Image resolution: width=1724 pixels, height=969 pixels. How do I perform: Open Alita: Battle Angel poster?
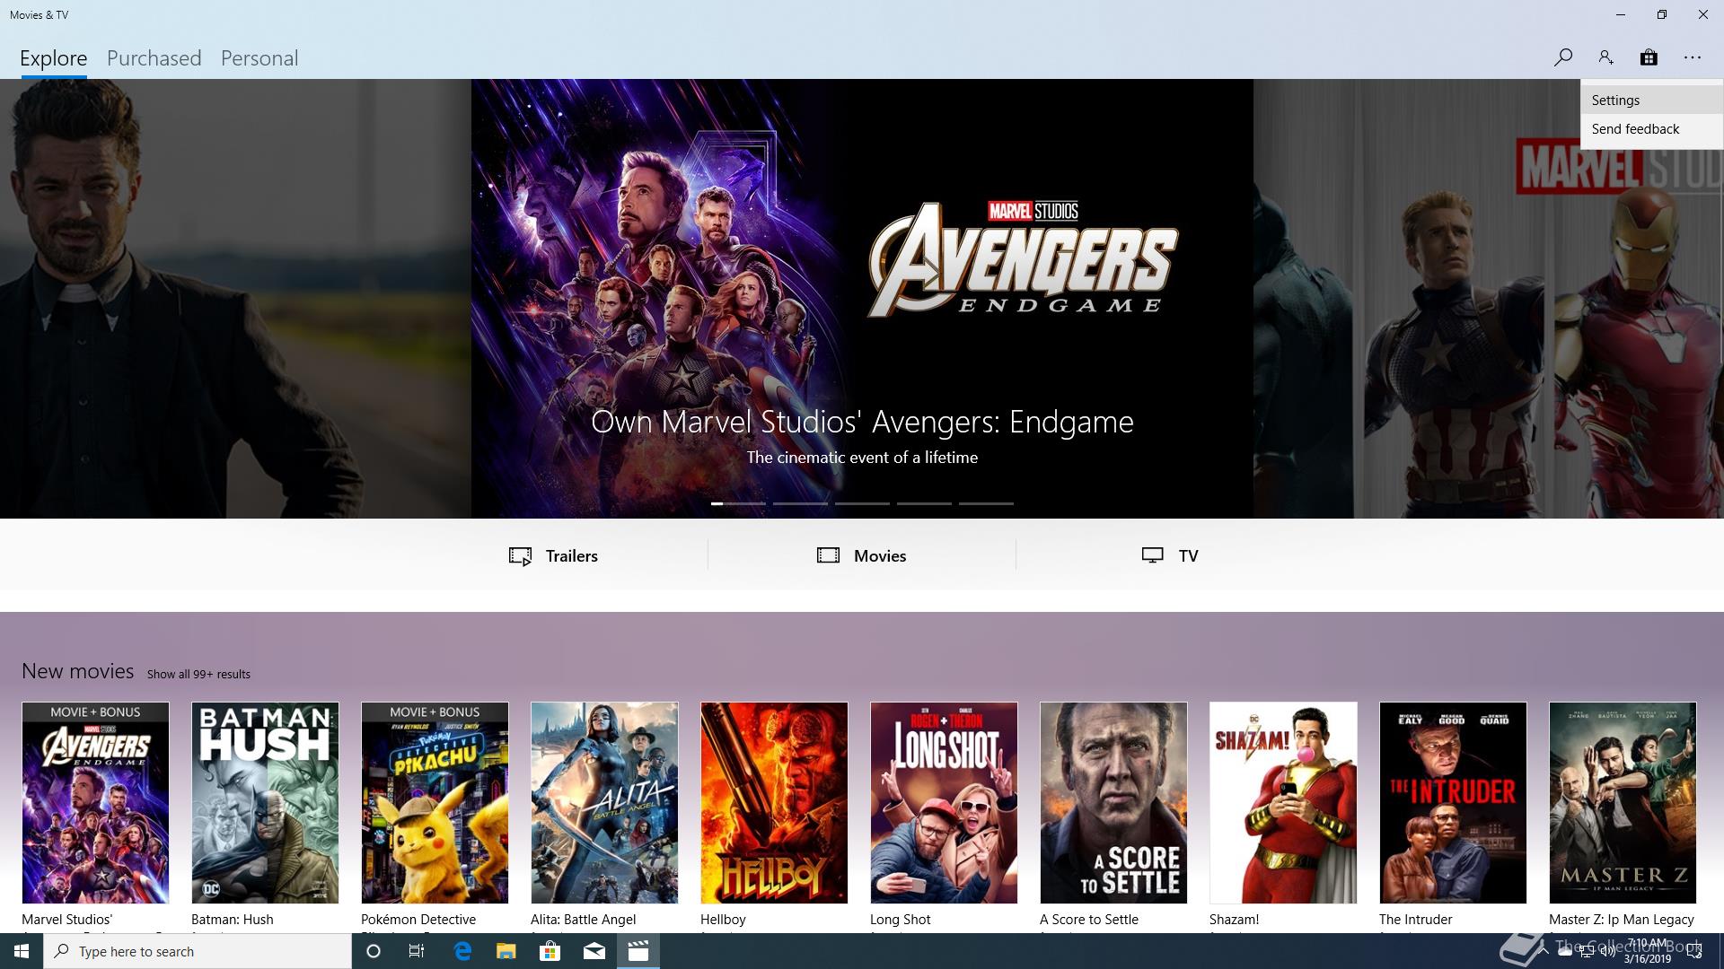point(604,802)
